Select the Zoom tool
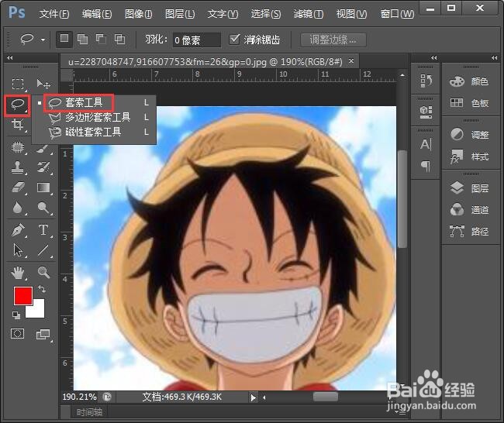Screen dimensions: 504x423 (x=43, y=273)
